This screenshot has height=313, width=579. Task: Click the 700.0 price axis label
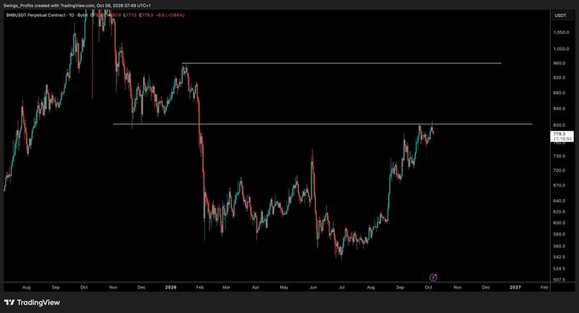559,171
